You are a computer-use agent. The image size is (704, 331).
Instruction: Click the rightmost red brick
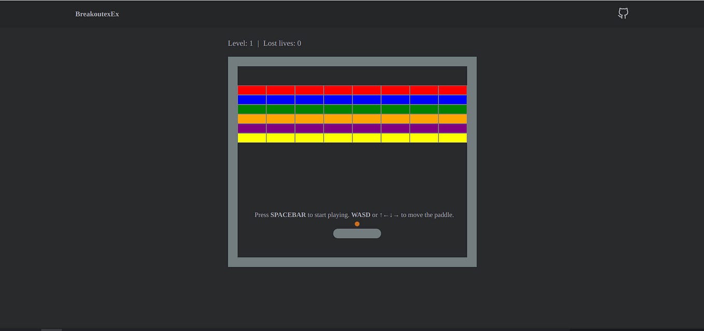[x=453, y=89]
